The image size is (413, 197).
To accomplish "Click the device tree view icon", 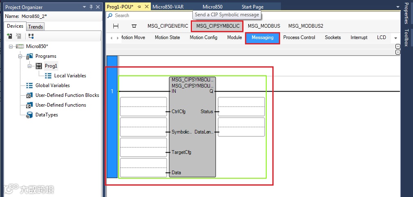I will [31, 36].
